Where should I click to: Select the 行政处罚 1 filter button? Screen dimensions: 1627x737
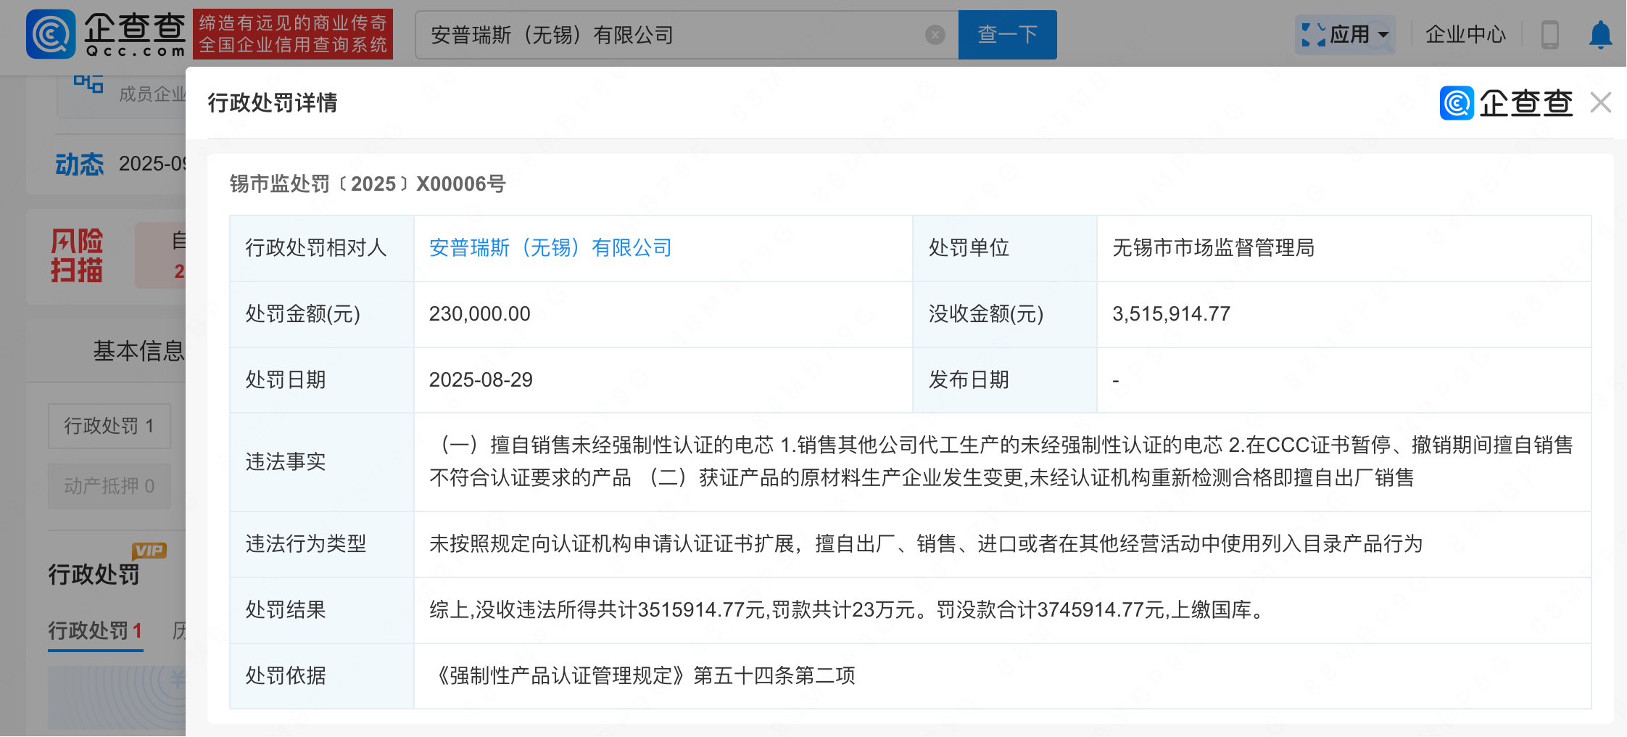click(x=109, y=426)
